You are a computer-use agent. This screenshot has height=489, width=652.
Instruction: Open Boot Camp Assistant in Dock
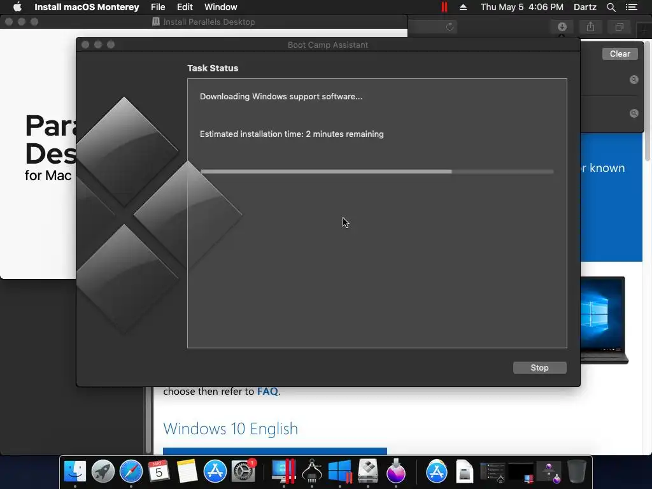(x=368, y=471)
